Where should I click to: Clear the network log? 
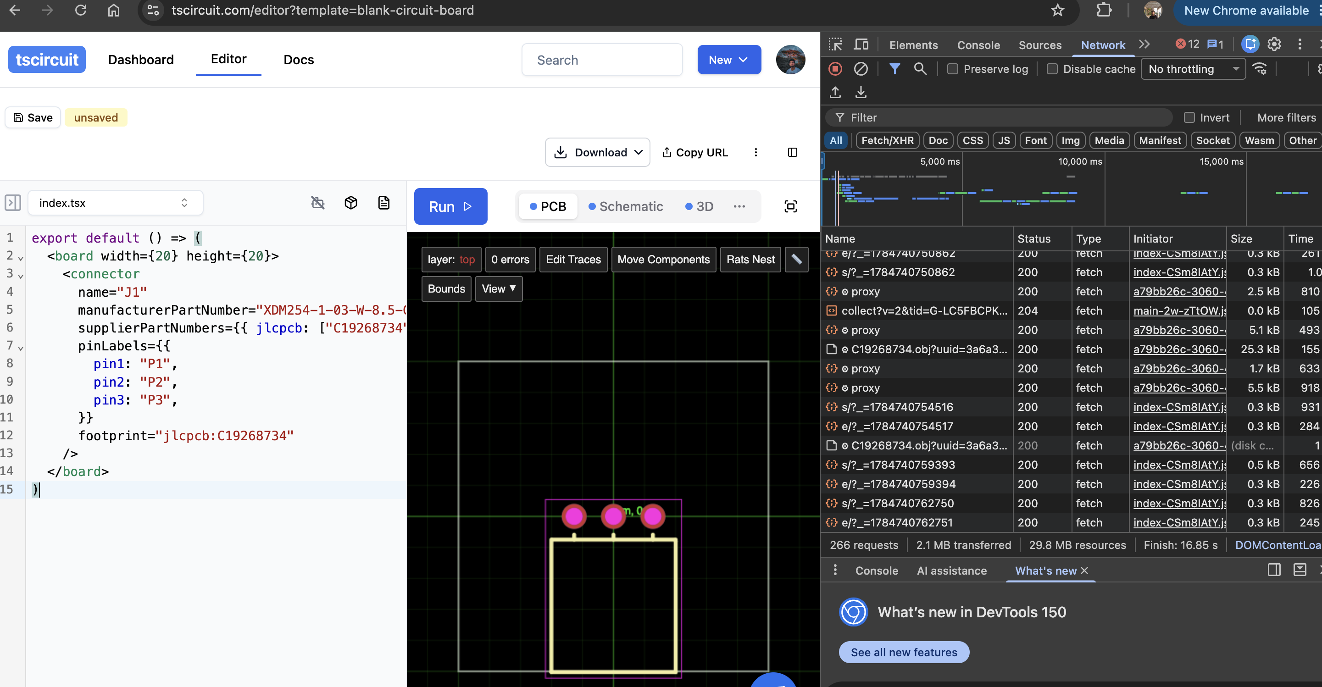pyautogui.click(x=861, y=69)
